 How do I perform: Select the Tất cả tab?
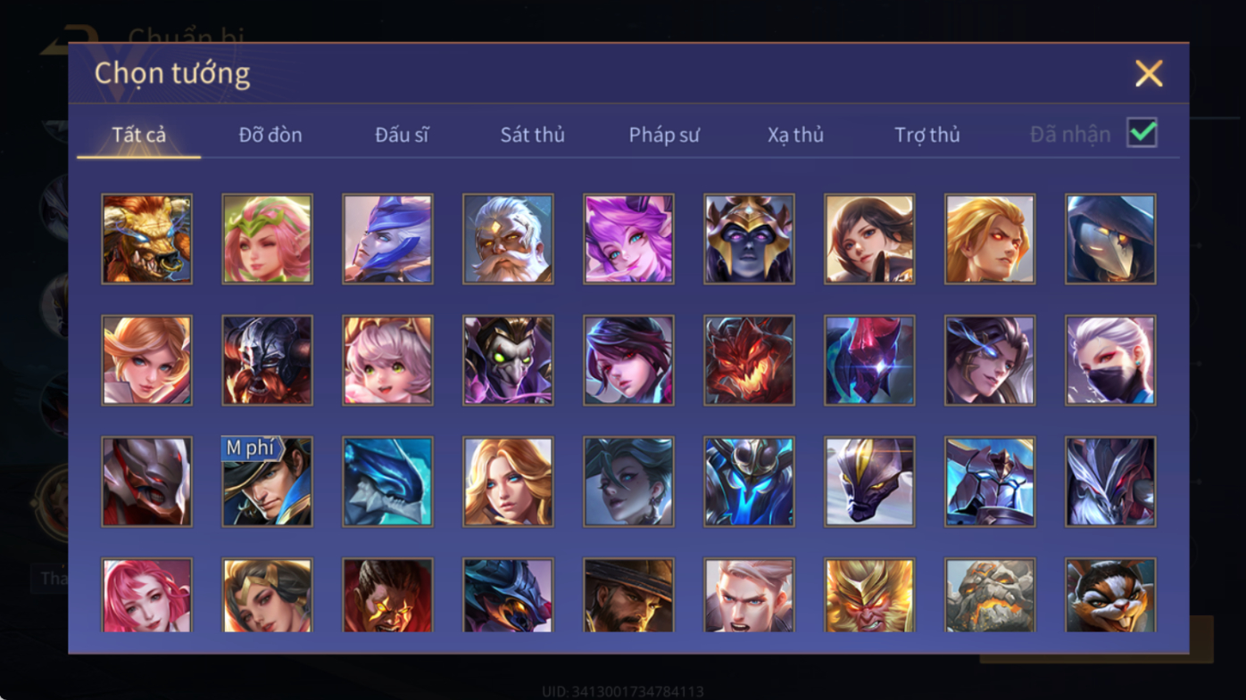139,135
